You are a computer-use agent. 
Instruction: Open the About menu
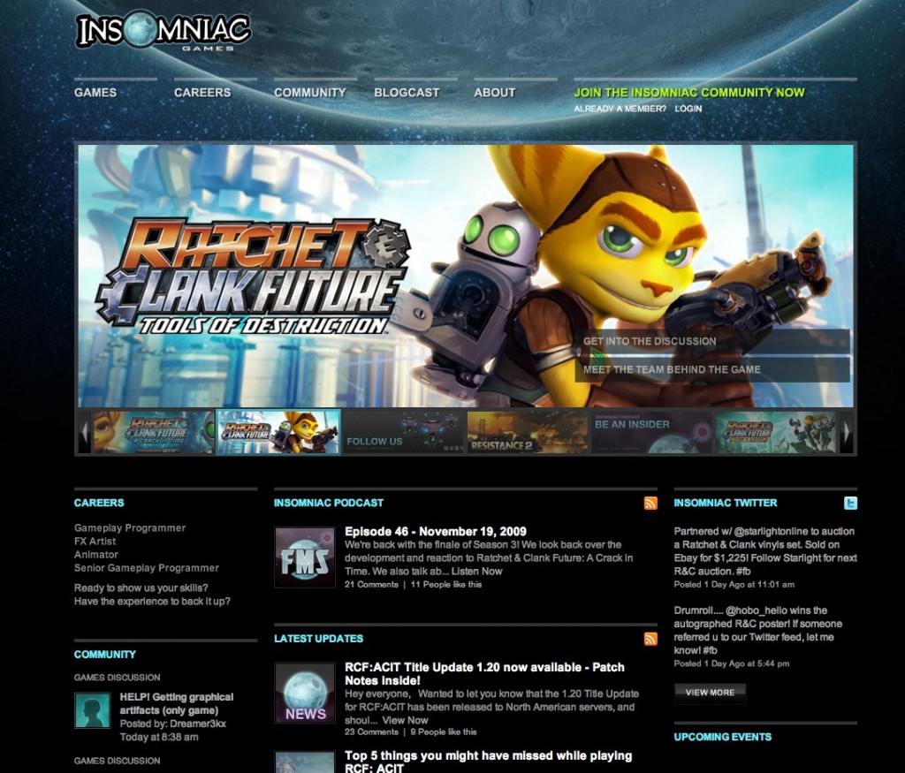coord(495,92)
